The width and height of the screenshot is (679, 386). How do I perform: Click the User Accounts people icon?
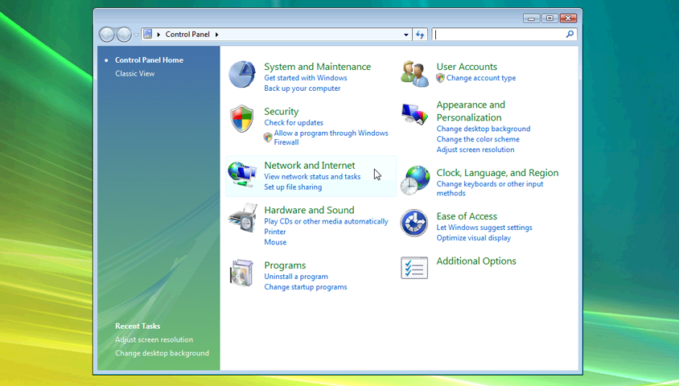(x=414, y=73)
